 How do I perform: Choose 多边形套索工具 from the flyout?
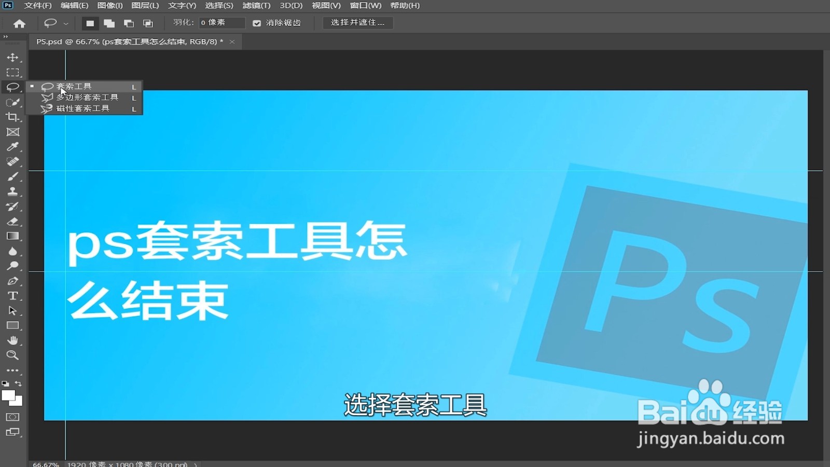click(85, 98)
